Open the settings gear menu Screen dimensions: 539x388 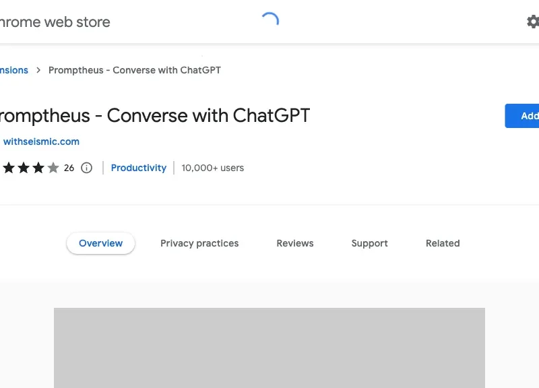(x=532, y=22)
